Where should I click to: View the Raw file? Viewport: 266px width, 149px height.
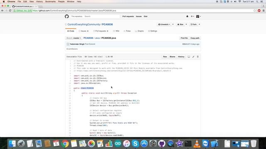tap(165, 57)
